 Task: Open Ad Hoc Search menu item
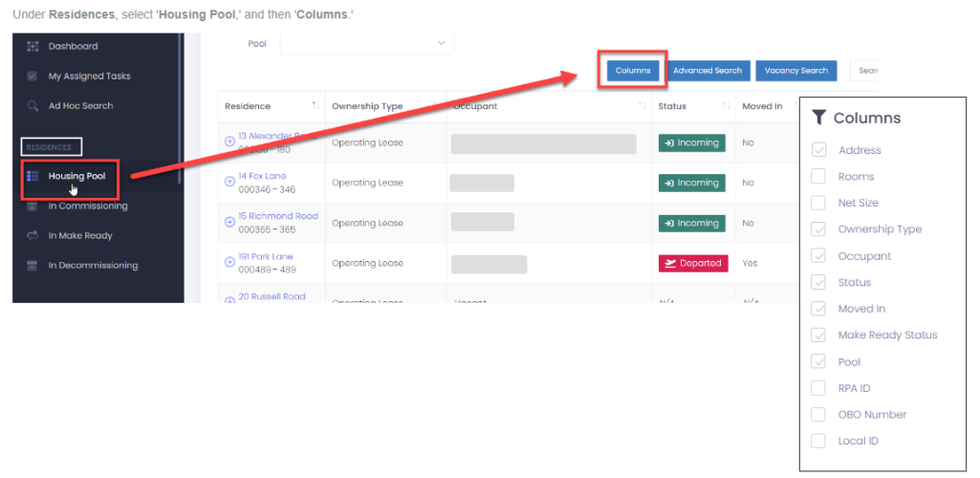pyautogui.click(x=80, y=106)
